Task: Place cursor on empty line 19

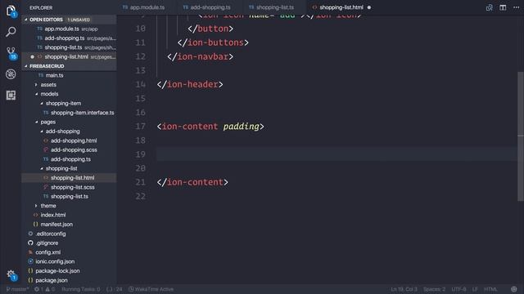Action: 337,154
